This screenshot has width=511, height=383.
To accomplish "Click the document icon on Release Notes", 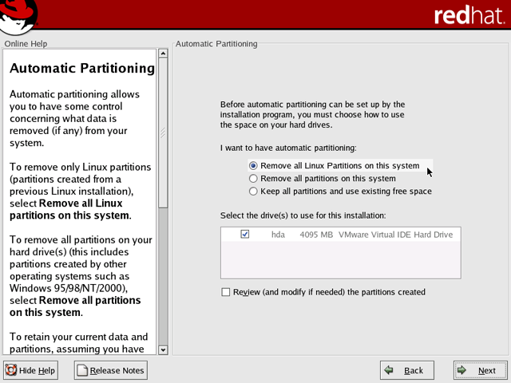I will [x=82, y=370].
